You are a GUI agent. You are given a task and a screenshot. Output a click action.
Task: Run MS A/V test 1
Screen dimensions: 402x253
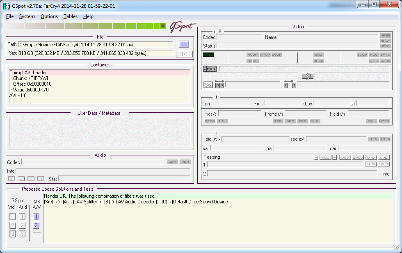[x=36, y=217]
